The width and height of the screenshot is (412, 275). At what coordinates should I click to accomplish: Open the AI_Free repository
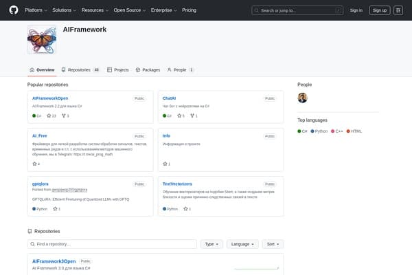39,136
